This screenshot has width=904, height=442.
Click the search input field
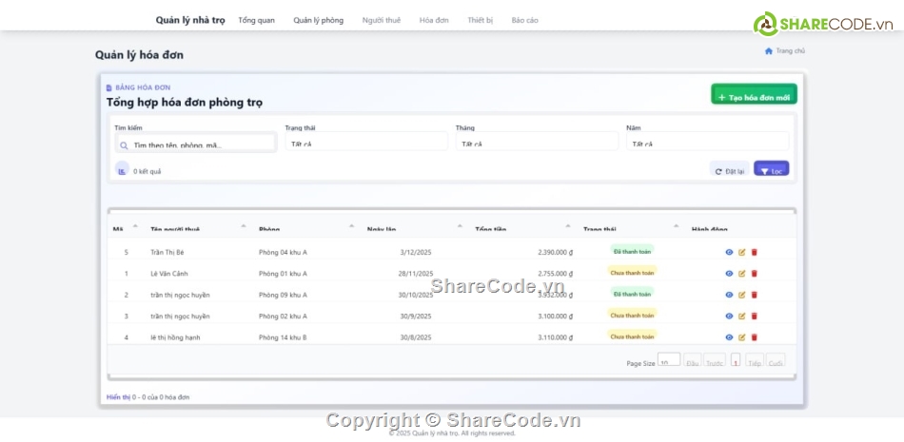(196, 144)
